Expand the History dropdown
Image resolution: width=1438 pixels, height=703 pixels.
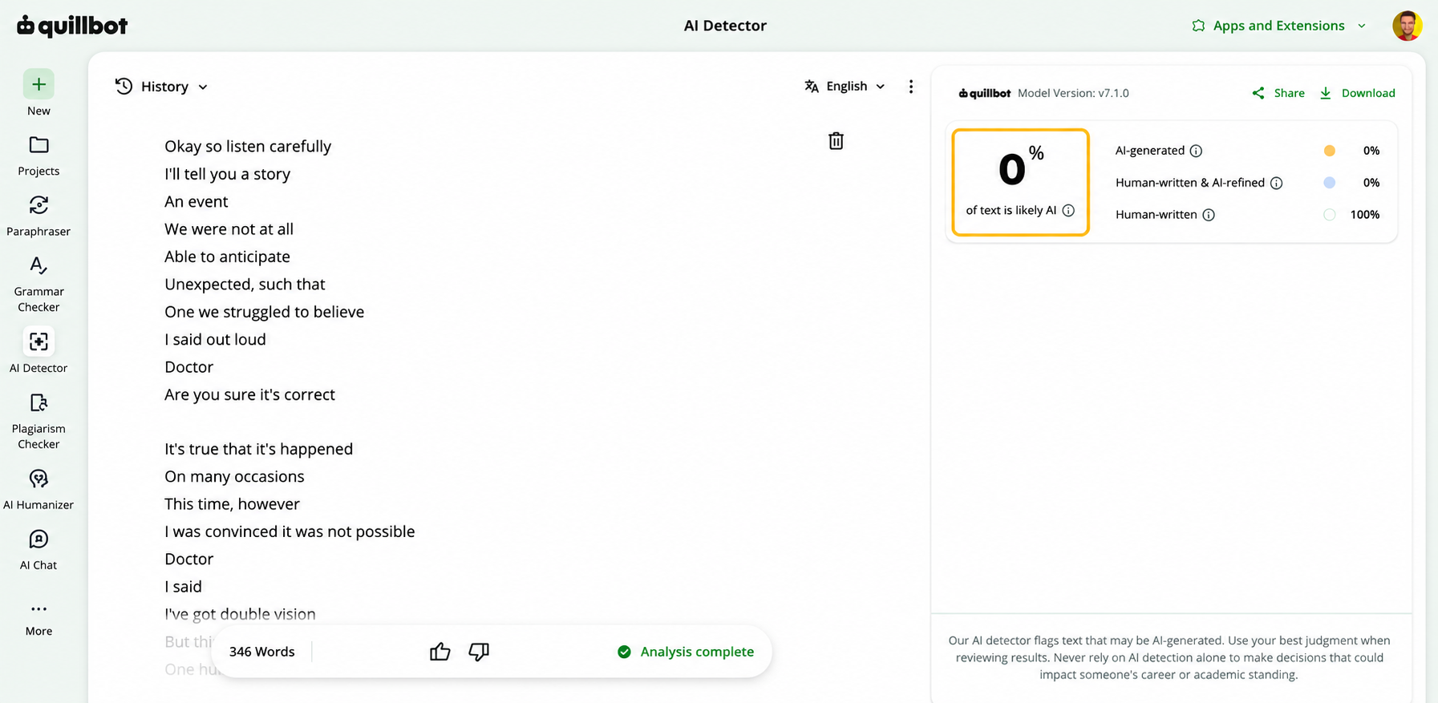[x=161, y=87]
